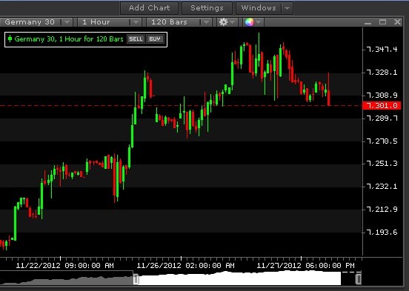Click the 7,328.1 price axis label
The height and width of the screenshot is (291, 409).
point(382,73)
